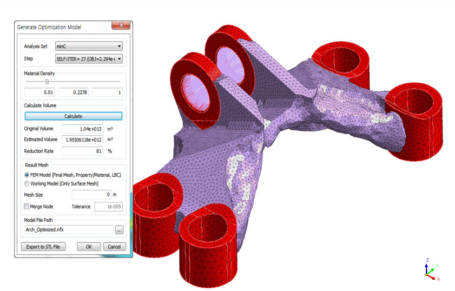455x291 pixels.
Task: Click the Arch_Optimized.nfx file path field
Action: (69, 230)
